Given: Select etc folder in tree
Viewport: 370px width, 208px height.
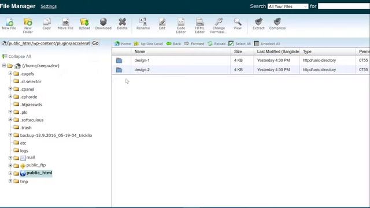Looking at the screenshot, I should (23, 143).
